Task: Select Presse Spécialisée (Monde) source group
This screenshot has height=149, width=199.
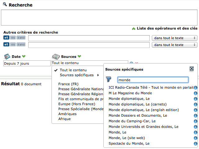Action: [81, 109]
